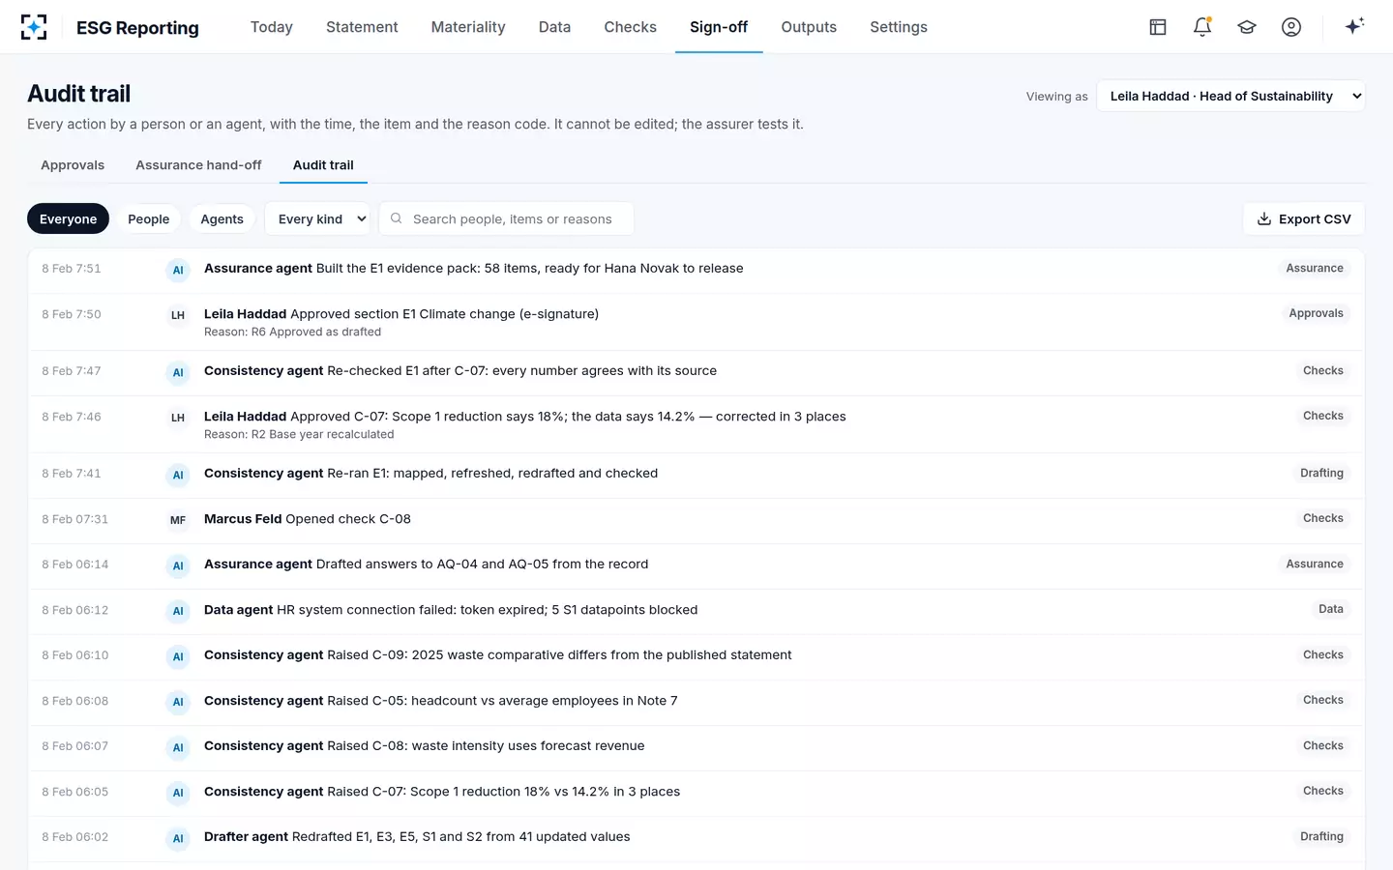
Task: Click the AI avatar on the 7:47 row
Action: tap(178, 372)
